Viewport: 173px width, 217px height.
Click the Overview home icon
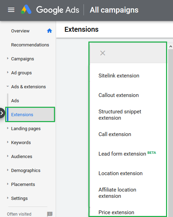[x=49, y=31]
